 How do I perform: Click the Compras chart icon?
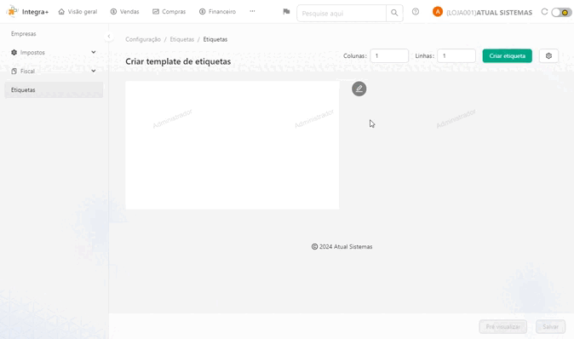156,12
